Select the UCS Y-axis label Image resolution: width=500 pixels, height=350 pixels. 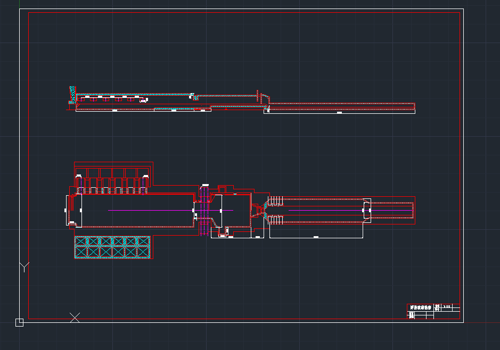[x=24, y=266]
